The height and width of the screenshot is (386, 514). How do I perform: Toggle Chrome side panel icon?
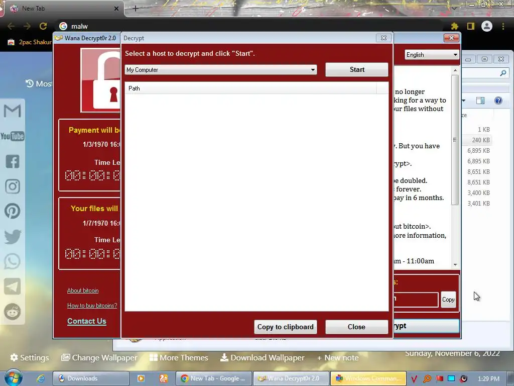[x=471, y=26]
